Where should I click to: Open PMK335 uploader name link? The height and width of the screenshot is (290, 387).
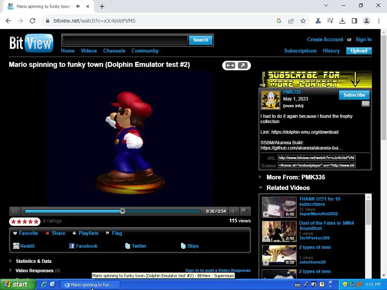tap(292, 92)
